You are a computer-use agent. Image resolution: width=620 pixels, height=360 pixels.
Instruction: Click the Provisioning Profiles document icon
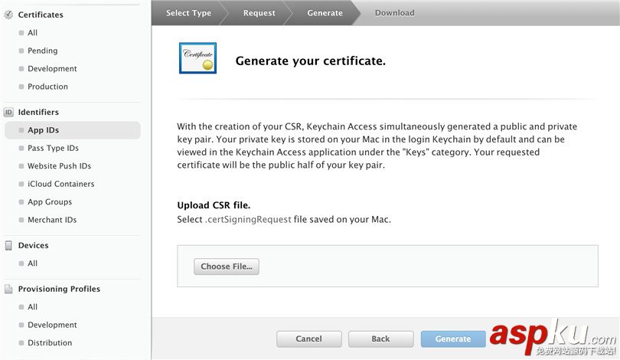(8, 290)
